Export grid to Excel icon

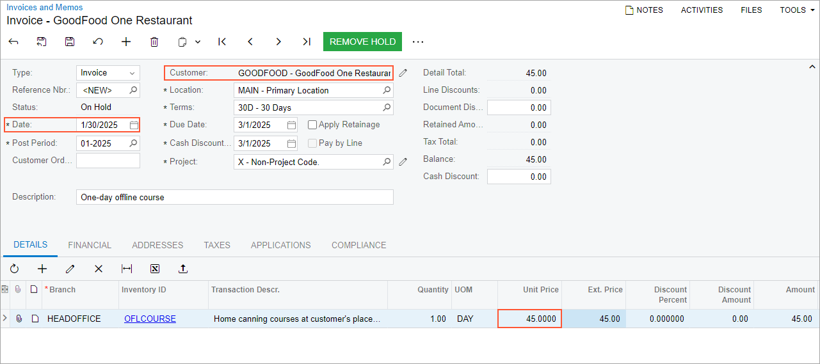(155, 269)
